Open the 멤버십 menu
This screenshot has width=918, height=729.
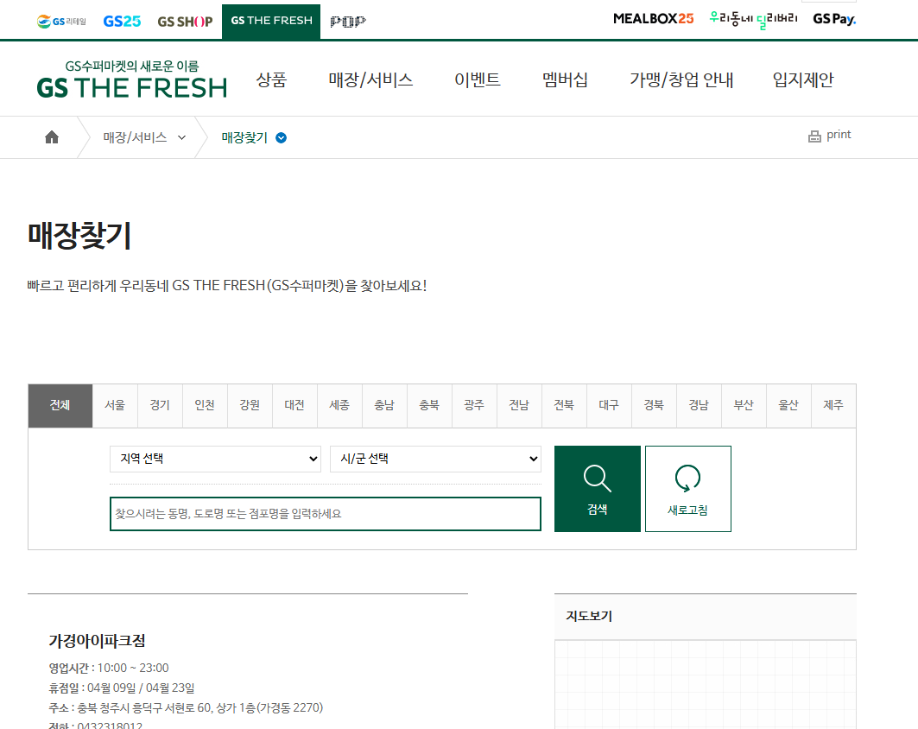565,79
